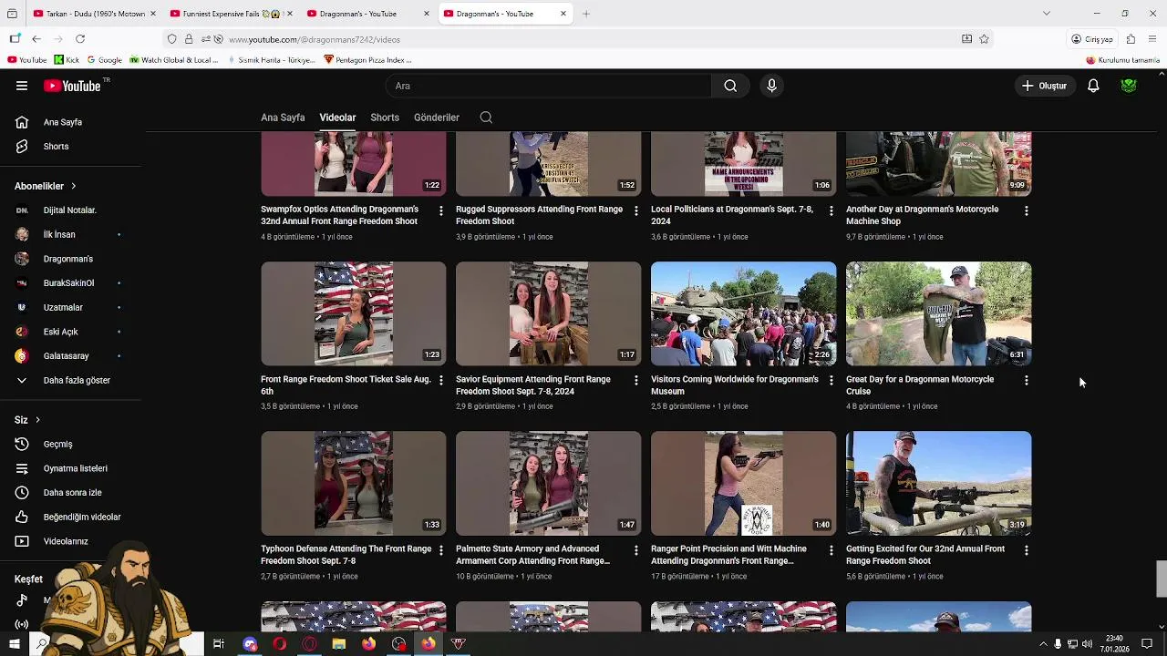
Task: Open options for Local Politicians video
Action: pos(831,210)
